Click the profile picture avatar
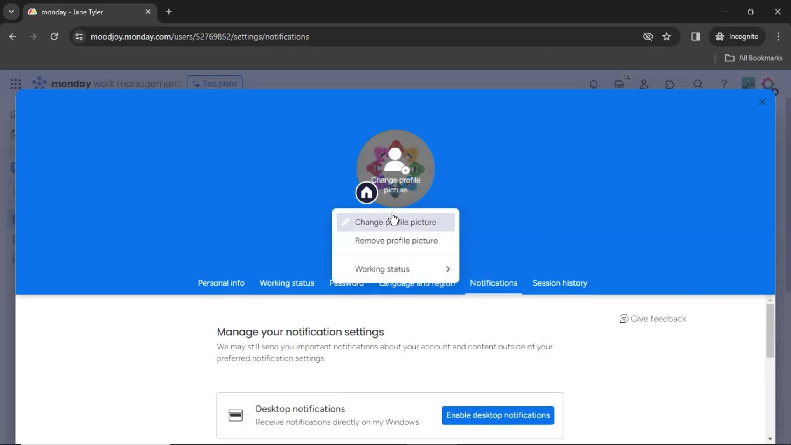Screen dimensions: 791x445 click(395, 168)
